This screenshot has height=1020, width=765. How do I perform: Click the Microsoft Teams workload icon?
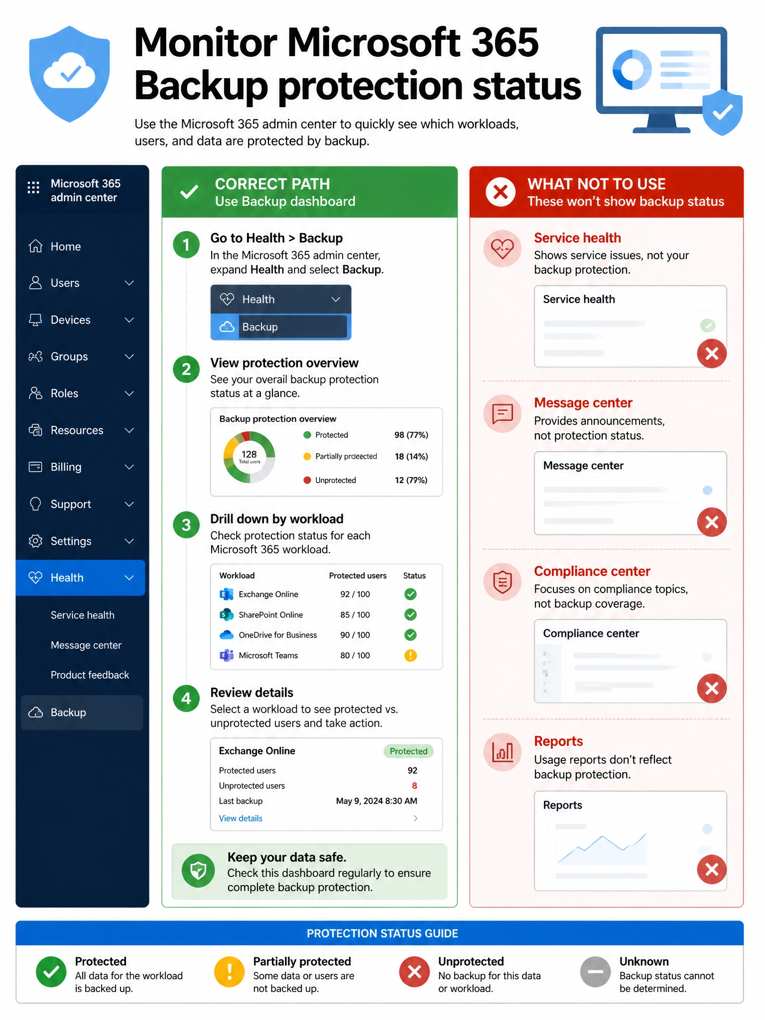tap(227, 655)
